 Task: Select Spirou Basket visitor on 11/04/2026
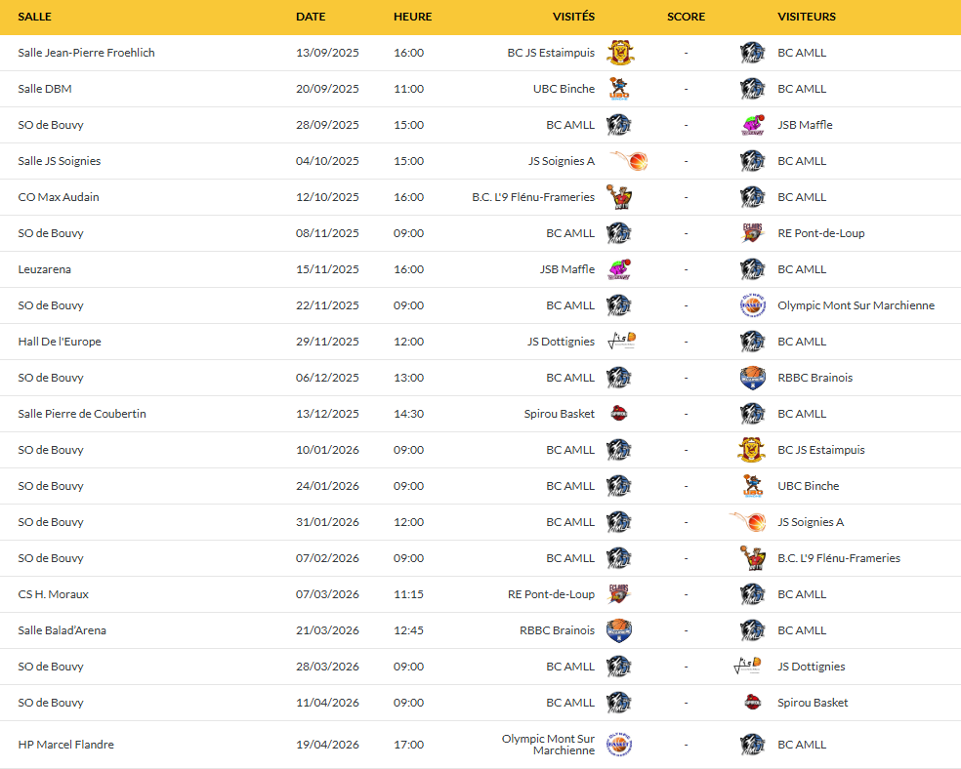(x=813, y=703)
